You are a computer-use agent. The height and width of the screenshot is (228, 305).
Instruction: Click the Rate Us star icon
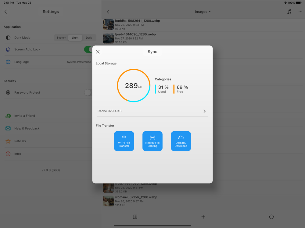point(8,141)
